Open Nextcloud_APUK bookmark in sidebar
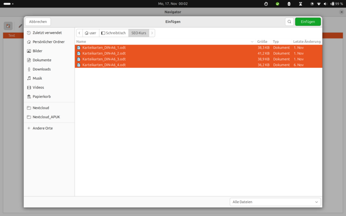This screenshot has width=346, height=216. click(46, 117)
